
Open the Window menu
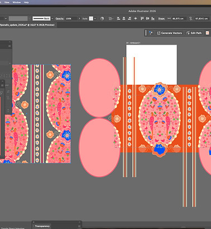17,2
